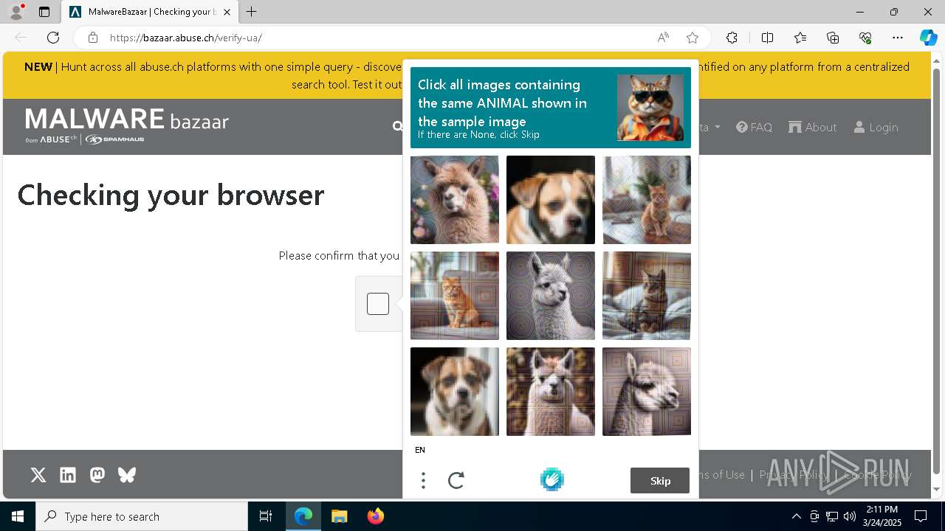The image size is (945, 531).
Task: Click the MALWARE bazaar logo
Action: (127, 125)
